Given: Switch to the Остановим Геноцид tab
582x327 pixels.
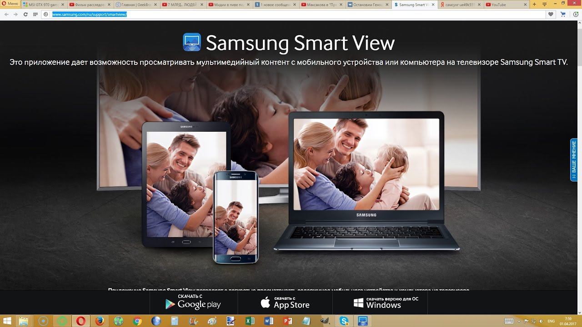Looking at the screenshot, I should [368, 5].
